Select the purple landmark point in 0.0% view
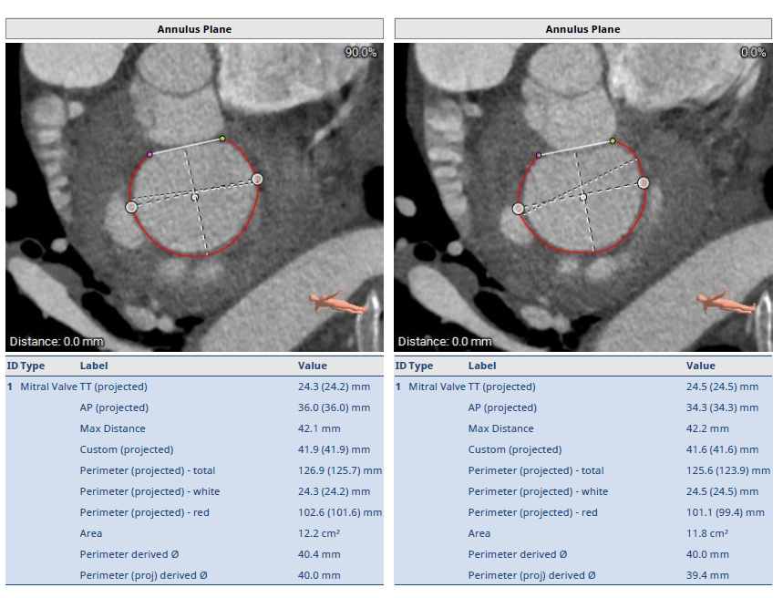Image resolution: width=783 pixels, height=598 pixels. point(539,155)
